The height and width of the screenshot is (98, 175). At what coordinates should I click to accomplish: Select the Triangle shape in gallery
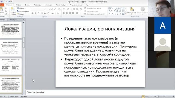tap(109, 11)
